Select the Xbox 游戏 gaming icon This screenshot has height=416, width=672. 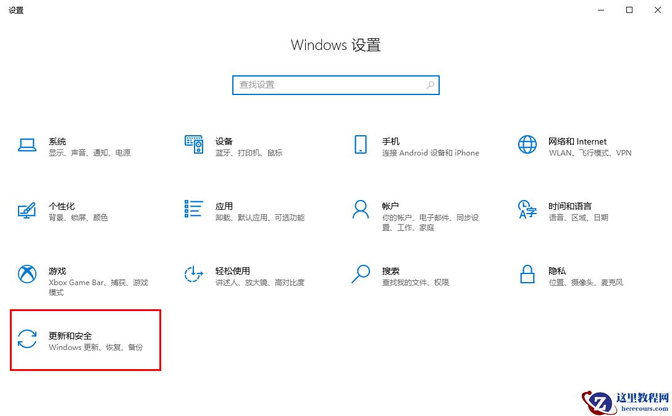click(x=27, y=275)
